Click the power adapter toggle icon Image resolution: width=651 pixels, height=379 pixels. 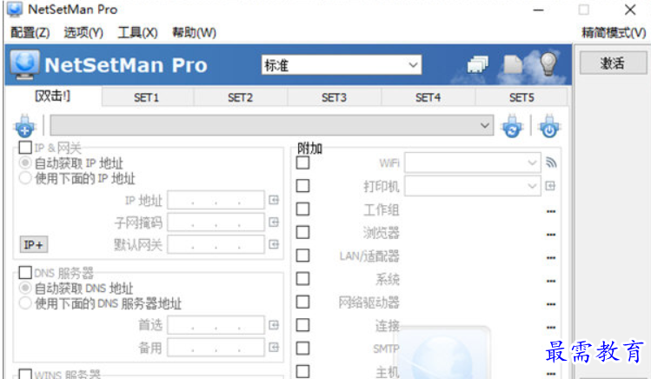pos(548,126)
